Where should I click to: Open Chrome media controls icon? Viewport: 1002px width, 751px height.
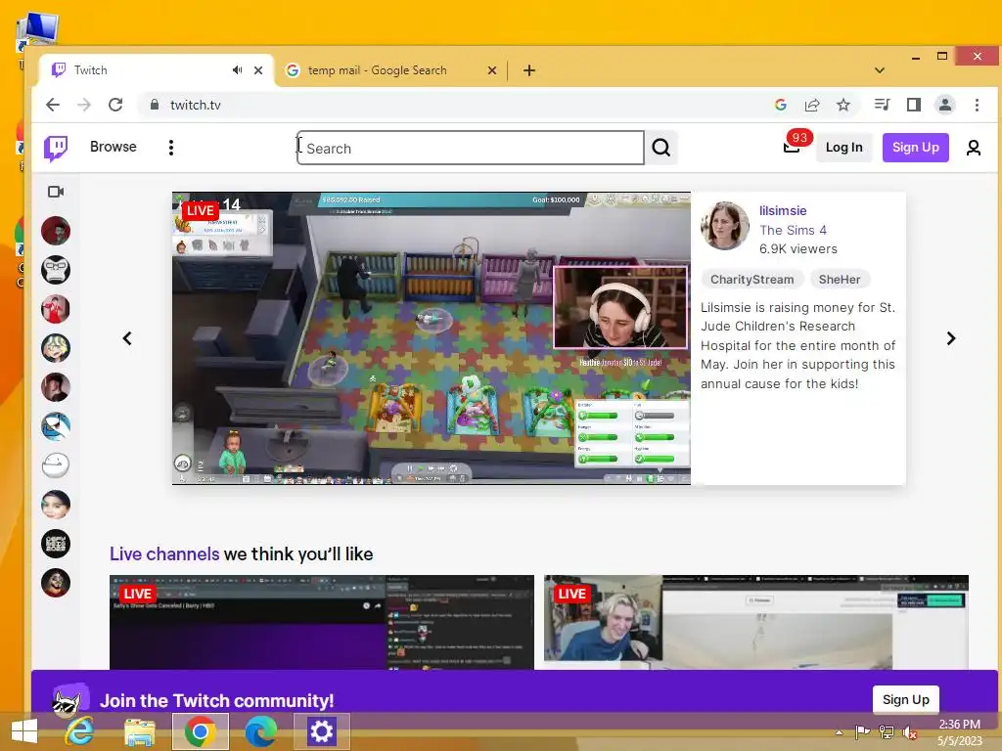(x=882, y=105)
